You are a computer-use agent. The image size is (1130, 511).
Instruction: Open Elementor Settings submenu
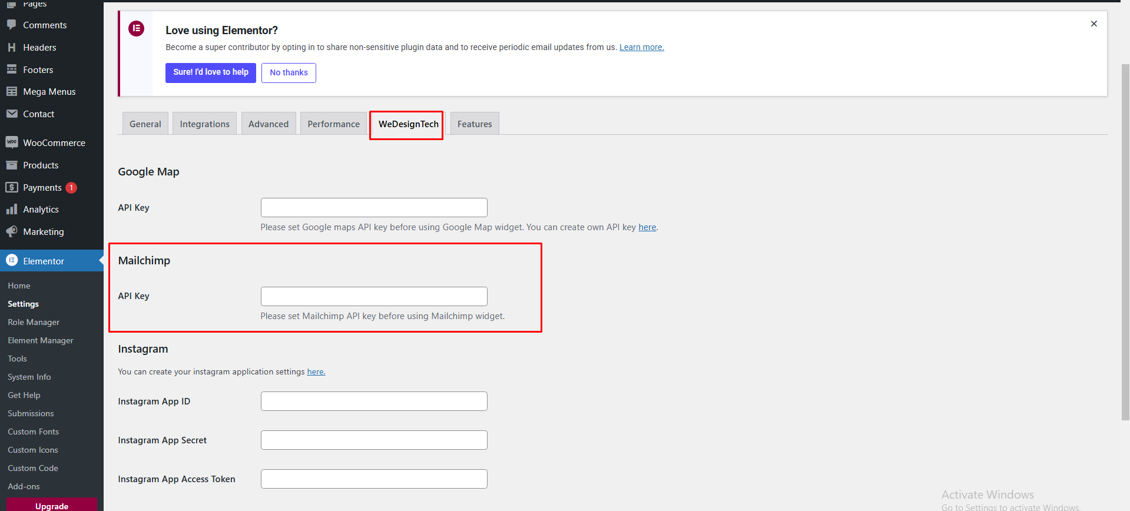pos(24,304)
